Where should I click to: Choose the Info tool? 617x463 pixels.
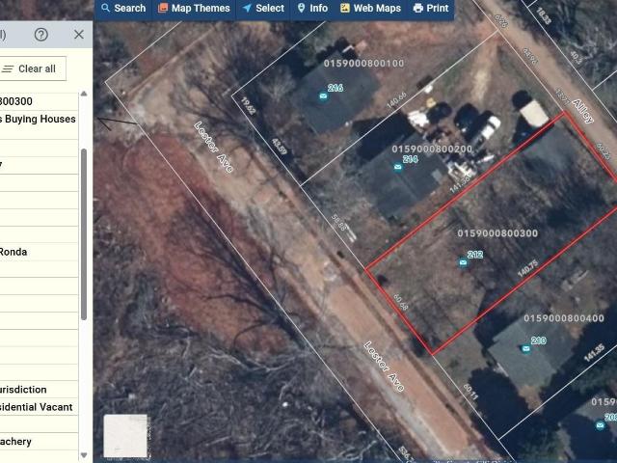pos(312,9)
